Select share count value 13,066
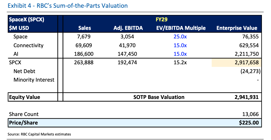This screenshot has height=140, width=271. click(250, 114)
